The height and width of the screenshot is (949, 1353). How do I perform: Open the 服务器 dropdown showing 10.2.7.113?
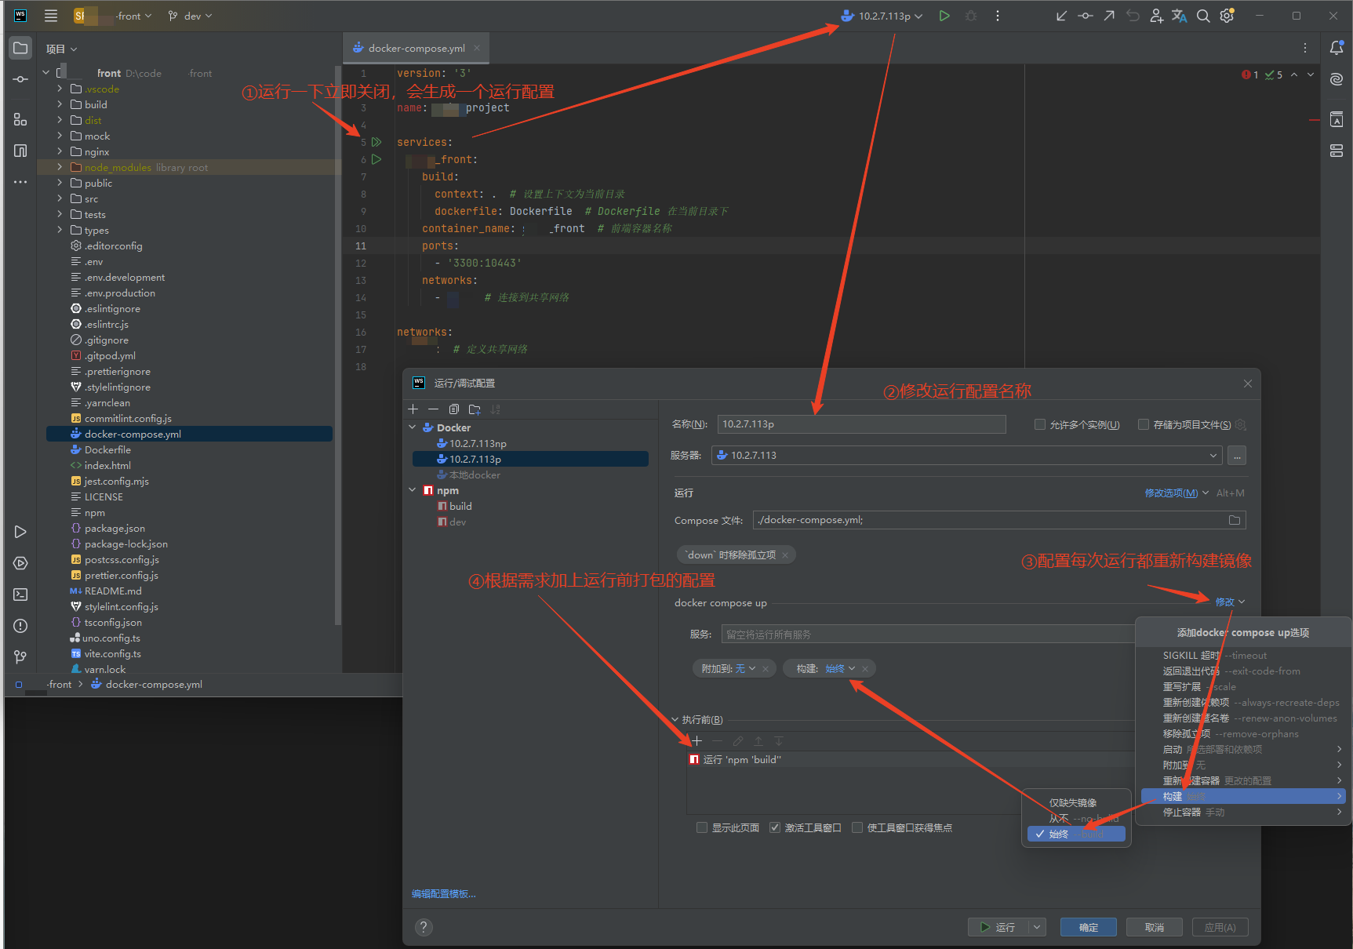(x=966, y=456)
